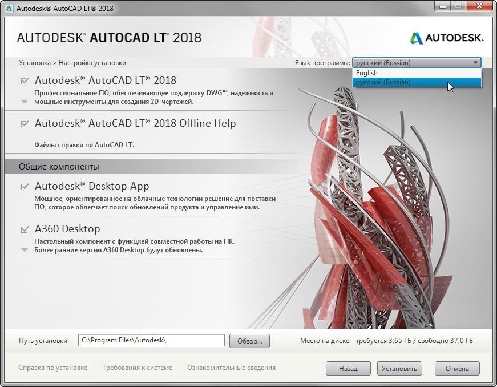Disable the Autodesk Desktop App component checkbox

coord(25,187)
